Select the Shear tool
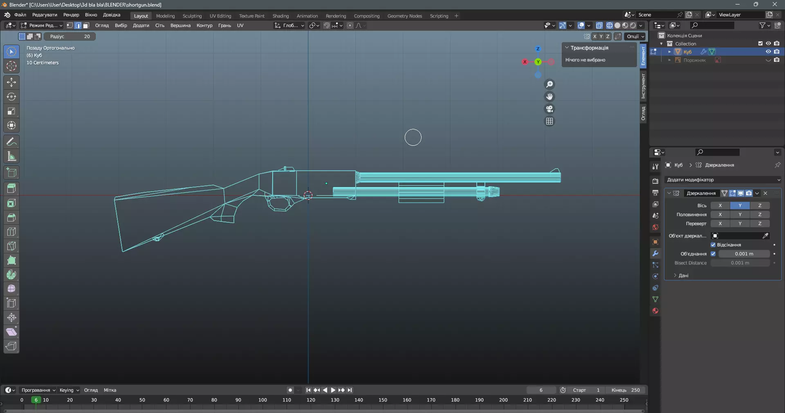Viewport: 785px width, 413px height. (11, 332)
